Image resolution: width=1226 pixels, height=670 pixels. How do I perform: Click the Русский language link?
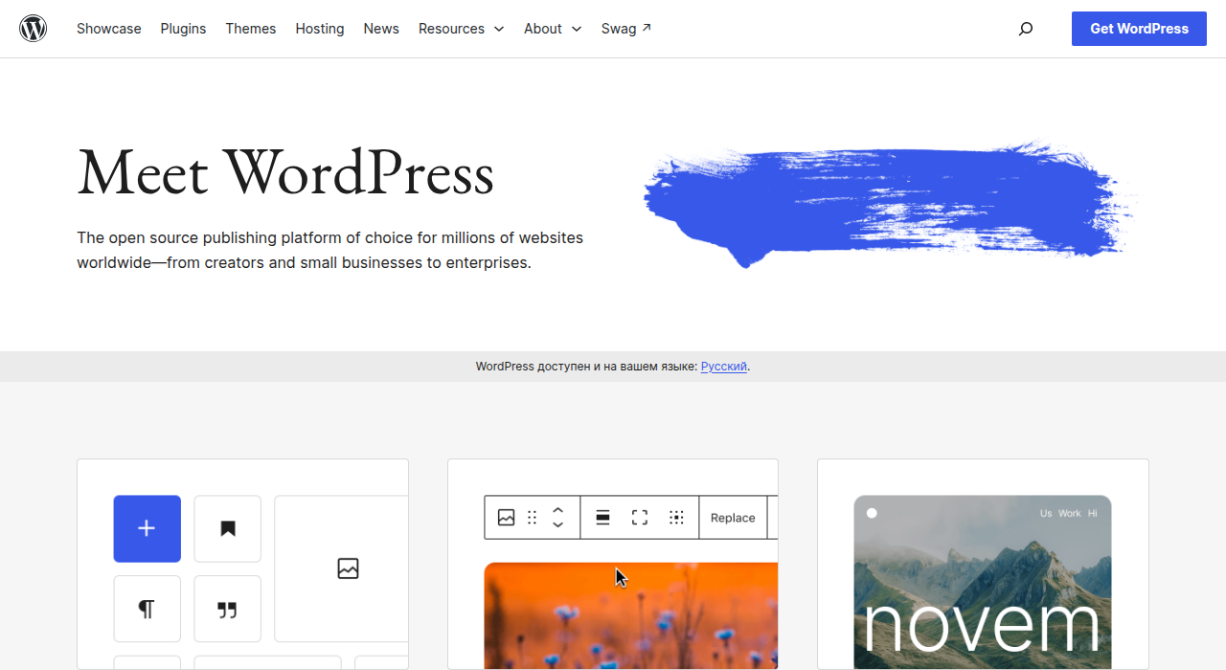coord(724,367)
